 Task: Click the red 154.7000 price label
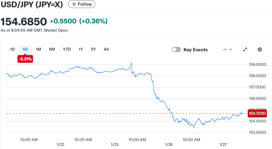(x=257, y=113)
